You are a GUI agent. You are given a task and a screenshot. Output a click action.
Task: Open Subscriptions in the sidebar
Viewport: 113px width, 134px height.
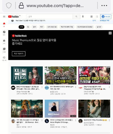pos(4,42)
